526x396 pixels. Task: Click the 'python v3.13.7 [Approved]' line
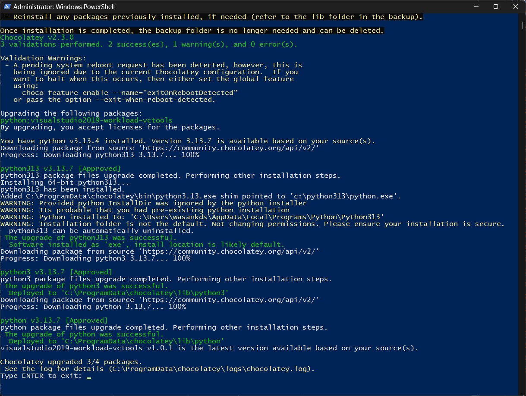[x=54, y=321]
